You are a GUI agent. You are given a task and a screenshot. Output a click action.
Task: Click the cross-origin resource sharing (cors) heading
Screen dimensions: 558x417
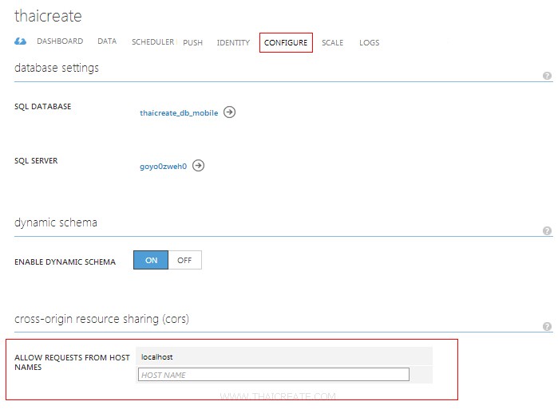coord(101,319)
